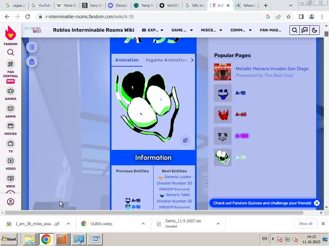
Task: Open Anime section in Fandom sidebar
Action: 11,112
